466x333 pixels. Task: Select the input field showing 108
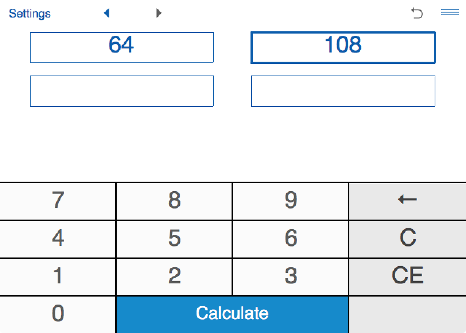pos(343,48)
